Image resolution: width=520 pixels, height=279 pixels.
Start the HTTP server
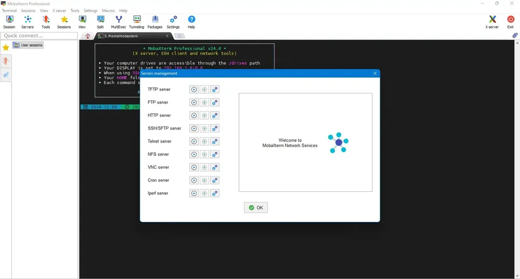[x=194, y=115]
